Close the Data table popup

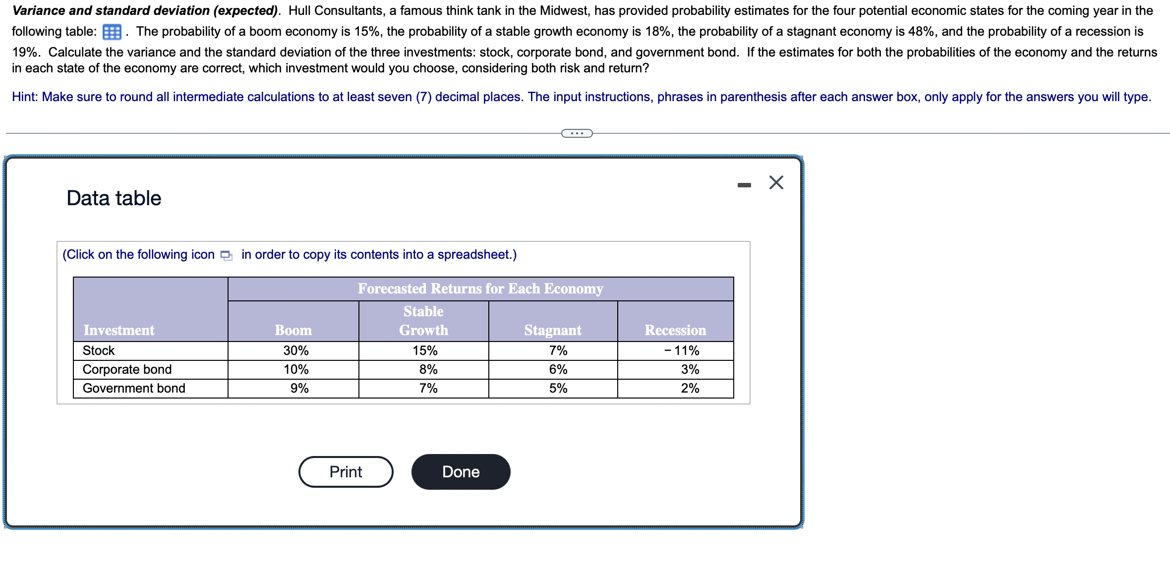click(775, 182)
